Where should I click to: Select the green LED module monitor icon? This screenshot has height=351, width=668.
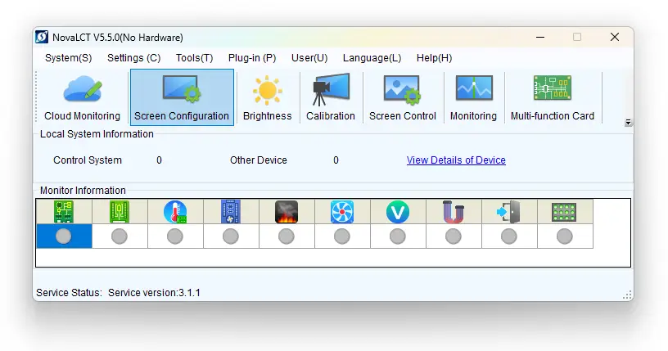pyautogui.click(x=565, y=212)
